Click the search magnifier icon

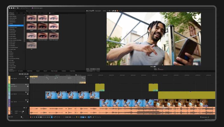(x=27, y=11)
